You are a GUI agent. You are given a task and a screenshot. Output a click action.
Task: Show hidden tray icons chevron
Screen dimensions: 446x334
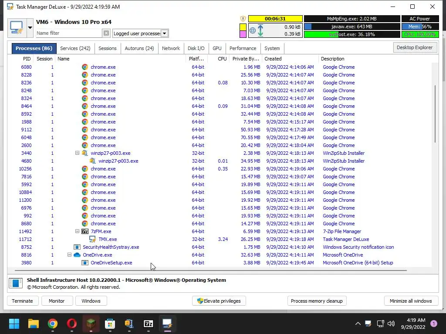pos(358,324)
